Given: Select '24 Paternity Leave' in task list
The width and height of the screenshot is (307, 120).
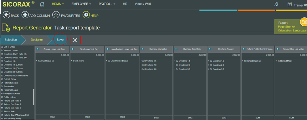Looking at the screenshot, I should 9,83.
